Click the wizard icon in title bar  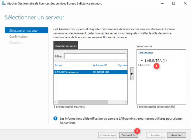pyautogui.click(x=4, y=3)
